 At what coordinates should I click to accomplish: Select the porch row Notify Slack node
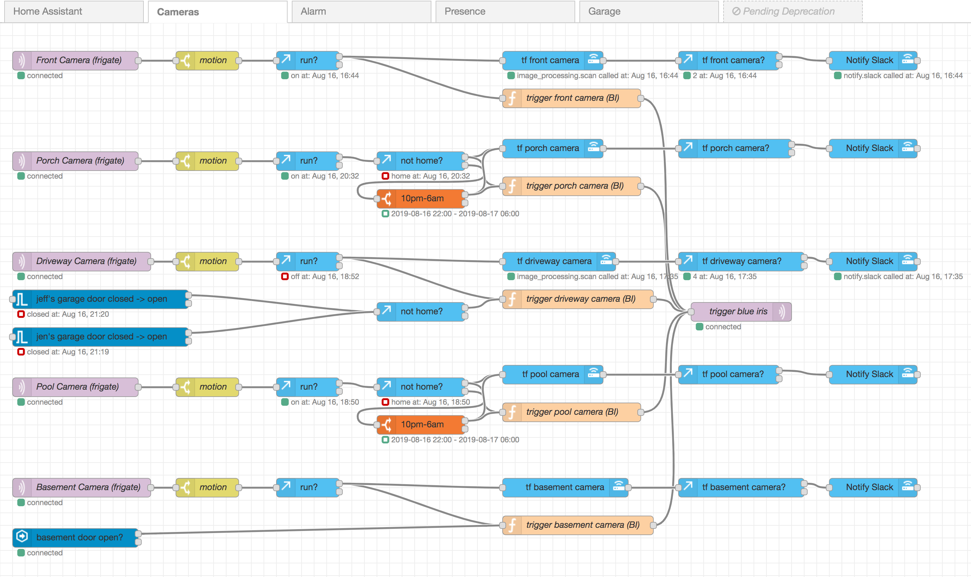click(873, 149)
